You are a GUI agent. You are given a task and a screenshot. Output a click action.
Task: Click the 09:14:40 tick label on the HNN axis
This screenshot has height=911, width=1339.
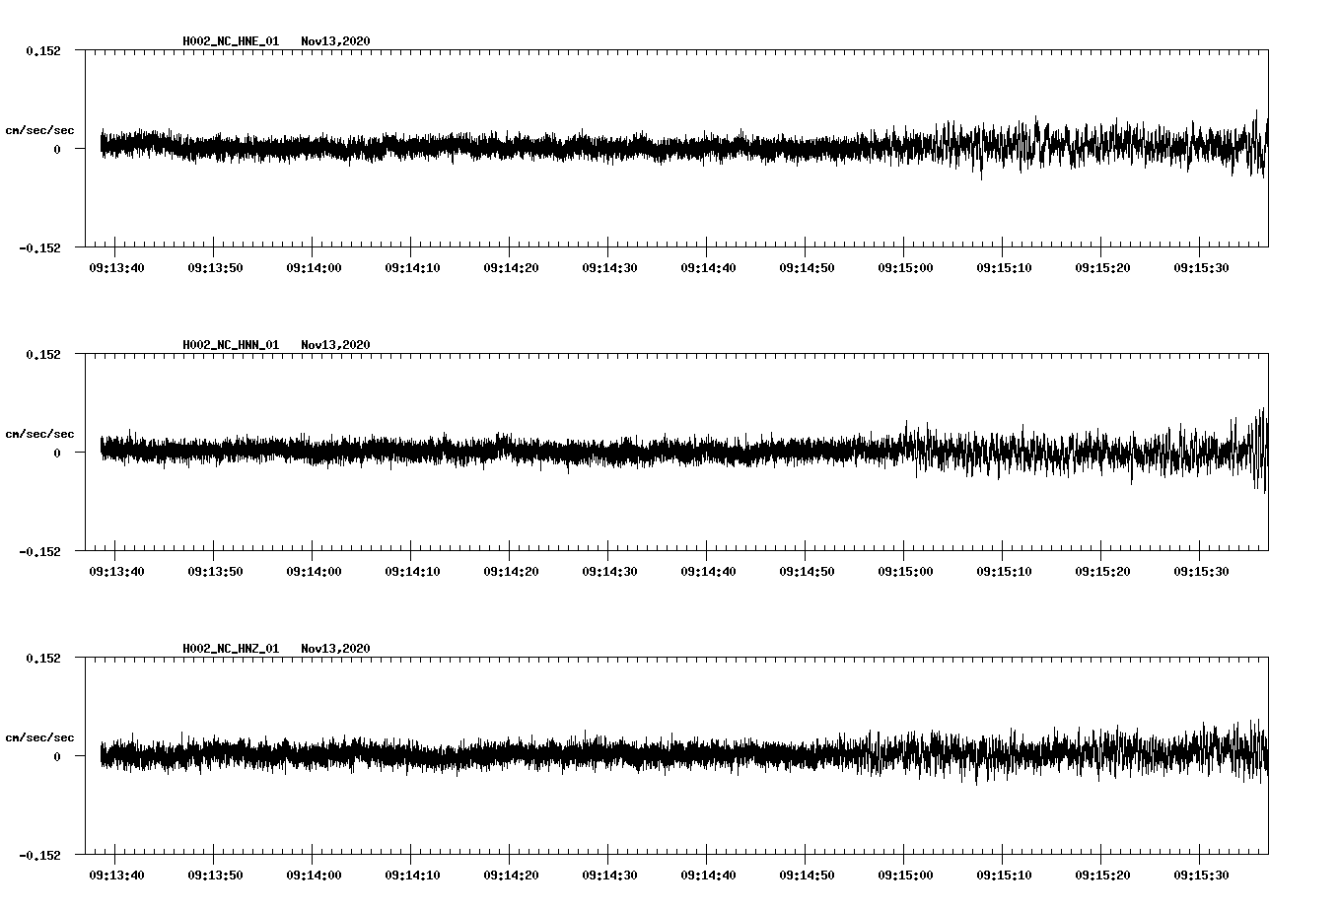point(706,569)
